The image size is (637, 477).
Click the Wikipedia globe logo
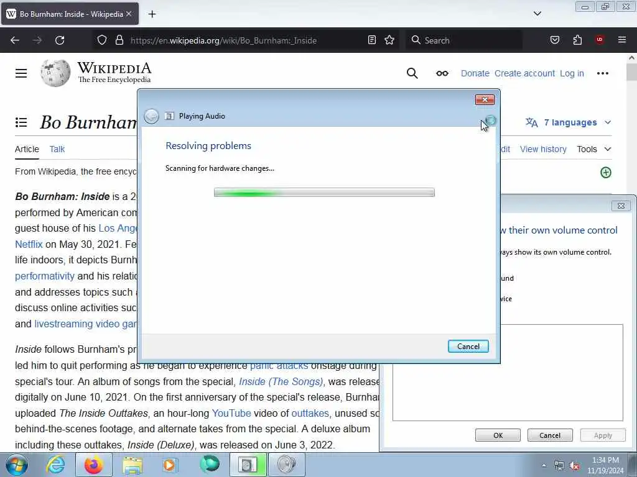(55, 73)
